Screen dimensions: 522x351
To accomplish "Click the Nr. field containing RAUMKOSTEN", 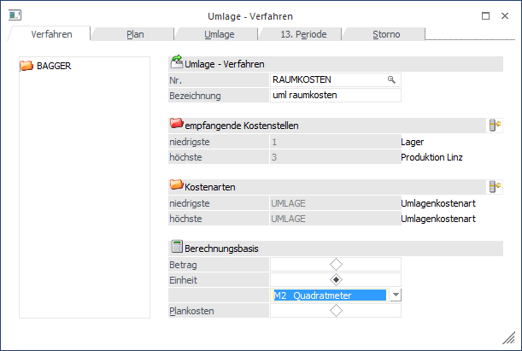I will (x=326, y=79).
